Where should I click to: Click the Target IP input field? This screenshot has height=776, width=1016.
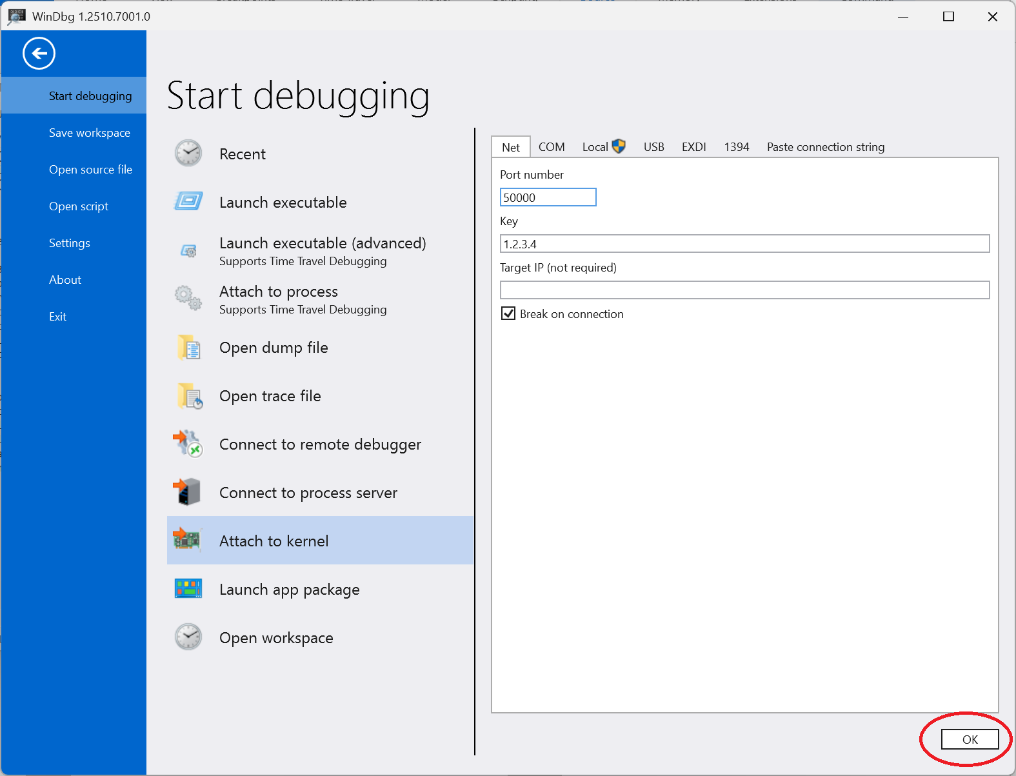pos(744,290)
